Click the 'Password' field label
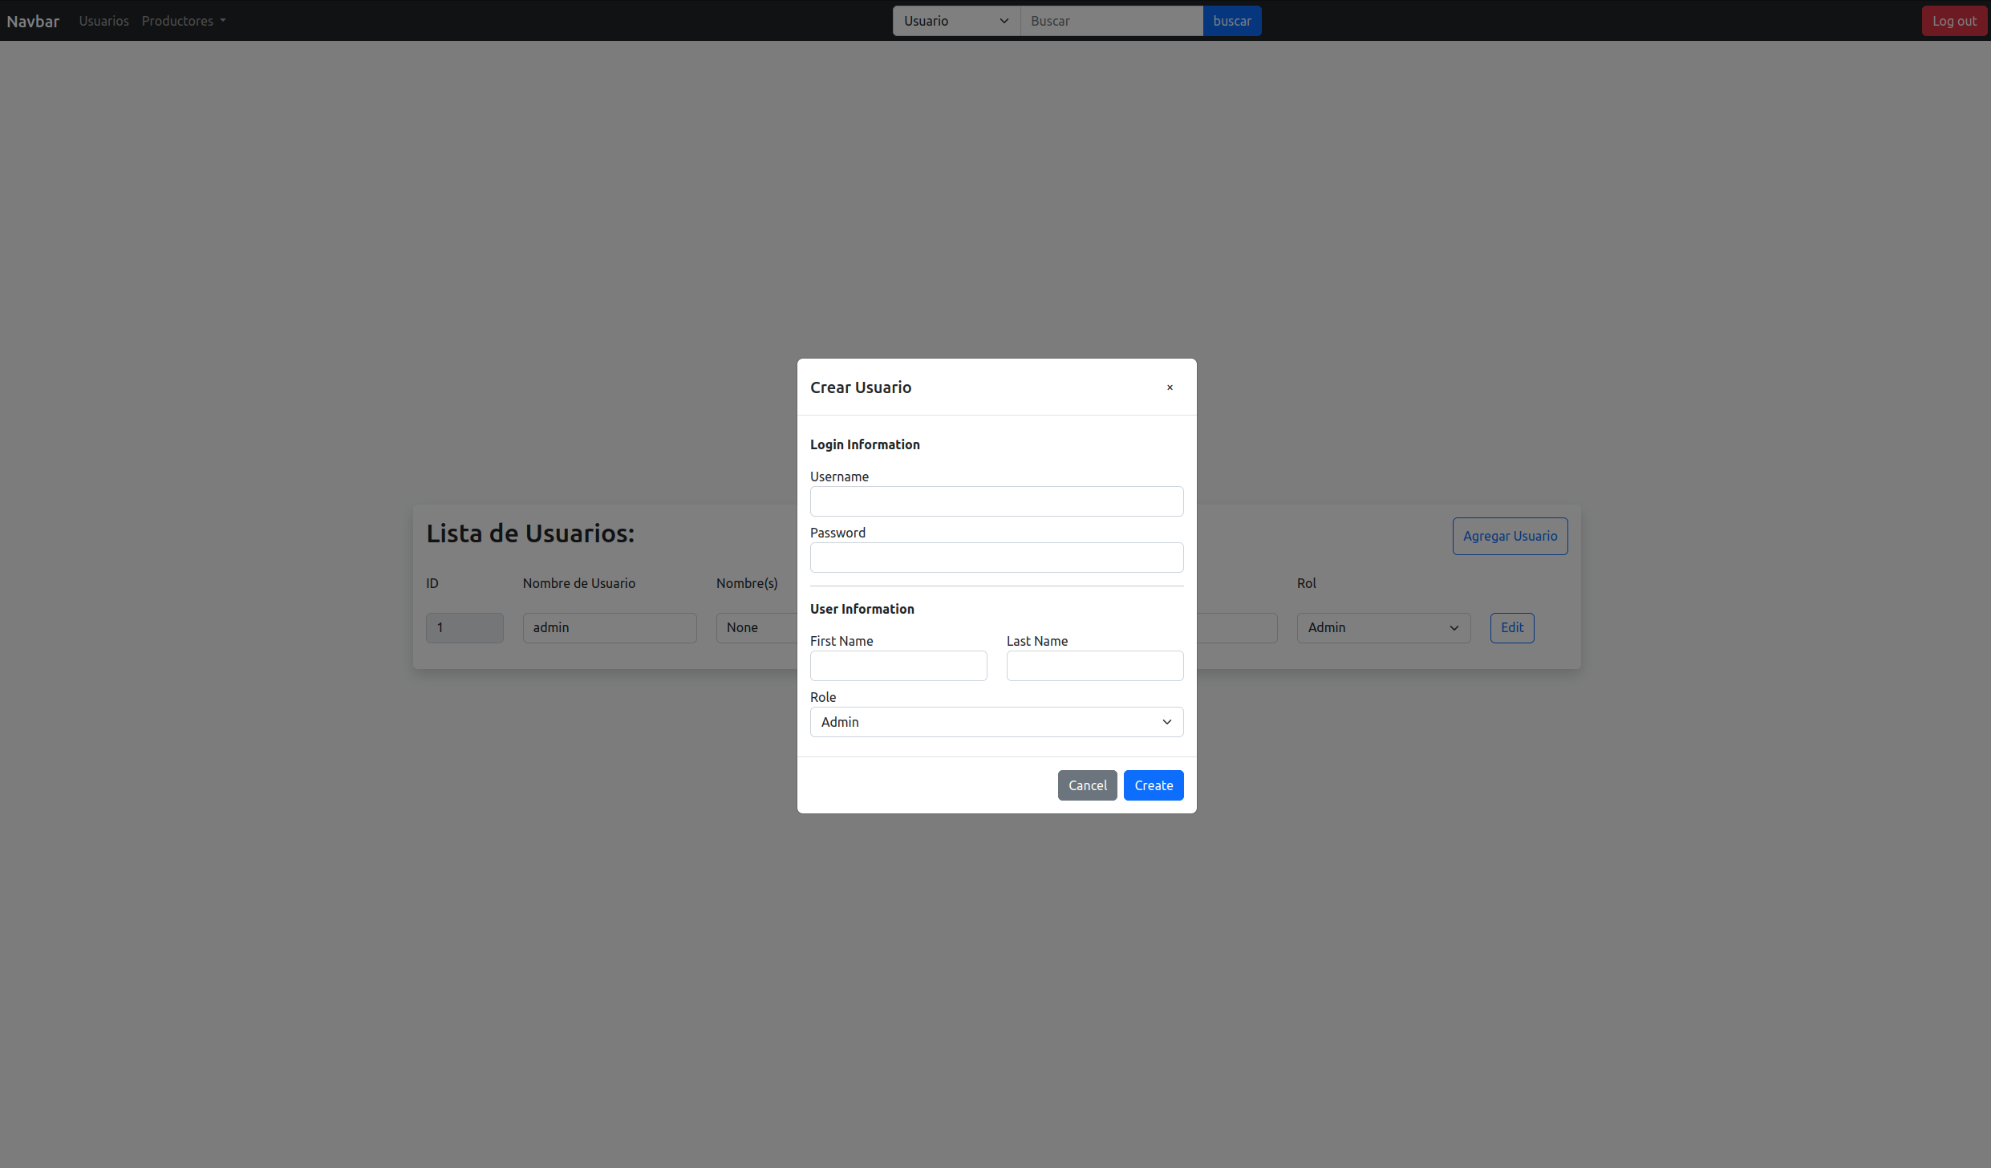Image resolution: width=1991 pixels, height=1168 pixels. [837, 533]
